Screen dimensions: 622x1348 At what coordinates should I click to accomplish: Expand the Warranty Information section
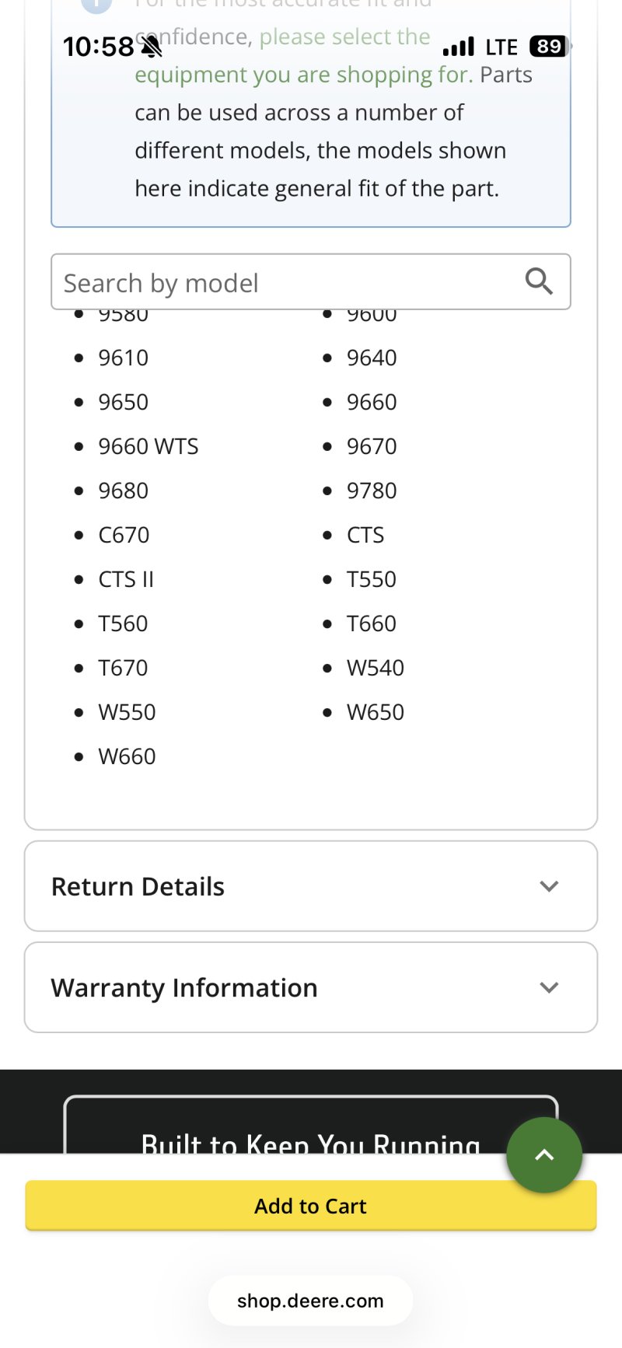tap(311, 987)
